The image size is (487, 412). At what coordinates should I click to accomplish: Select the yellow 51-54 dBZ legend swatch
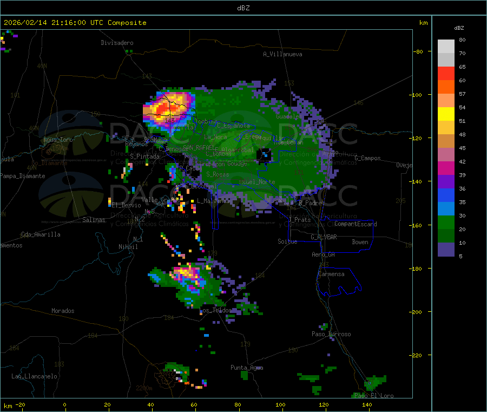(446, 114)
